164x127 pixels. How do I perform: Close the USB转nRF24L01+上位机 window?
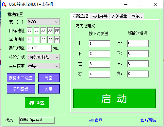pyautogui.click(x=156, y=4)
